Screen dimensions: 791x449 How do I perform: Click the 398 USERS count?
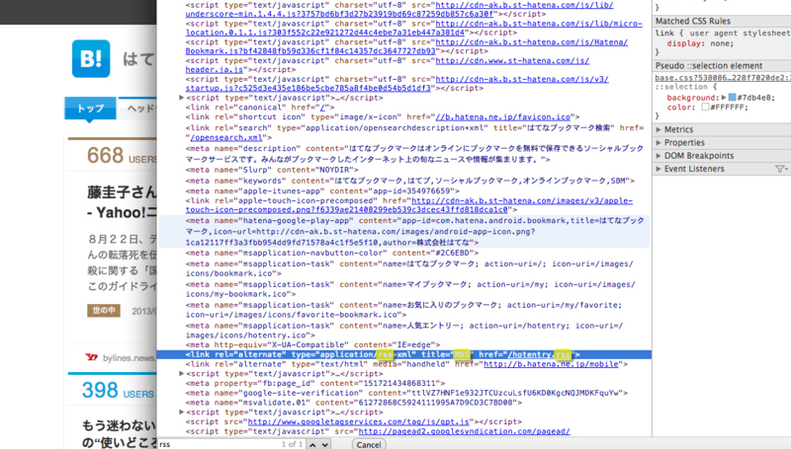point(118,391)
